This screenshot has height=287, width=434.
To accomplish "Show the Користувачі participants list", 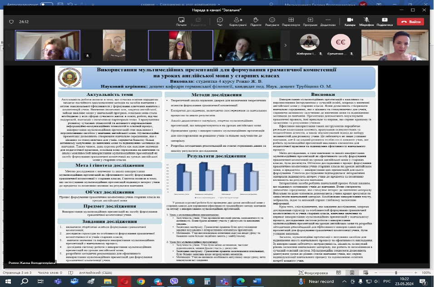I will coord(238,21).
